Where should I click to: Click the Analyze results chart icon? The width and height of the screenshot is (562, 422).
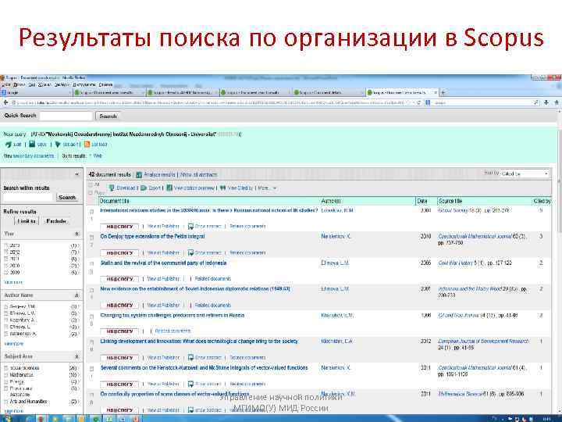click(x=139, y=175)
